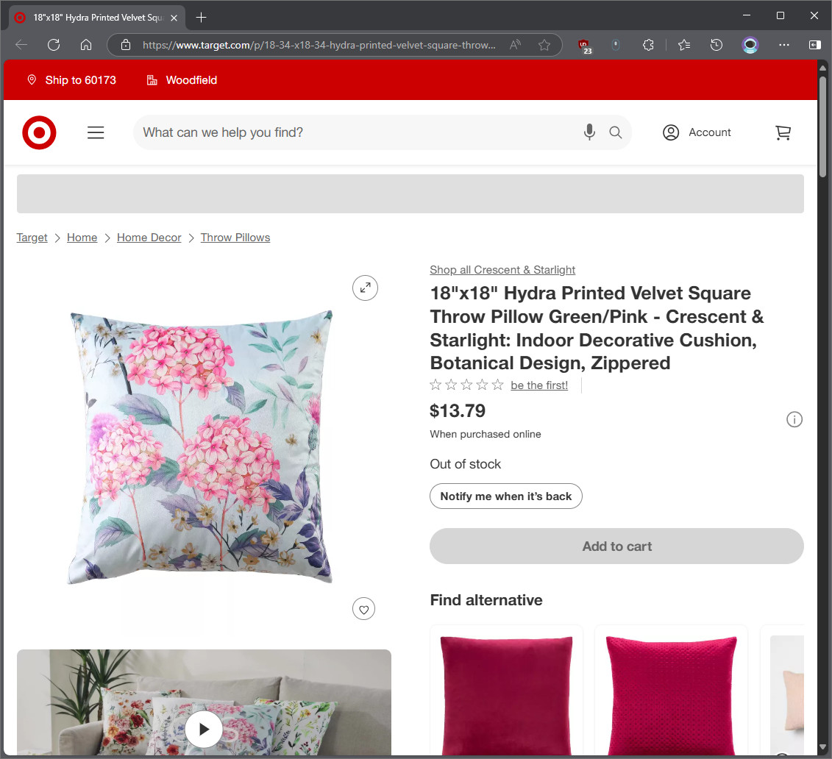
Task: Click the disabled Add to cart button
Action: point(616,546)
